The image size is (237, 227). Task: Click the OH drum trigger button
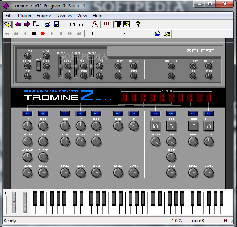(x=171, y=114)
